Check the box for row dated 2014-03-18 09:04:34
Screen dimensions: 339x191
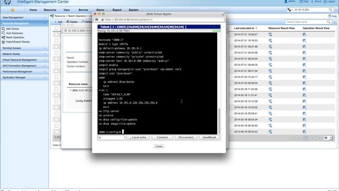(56, 119)
